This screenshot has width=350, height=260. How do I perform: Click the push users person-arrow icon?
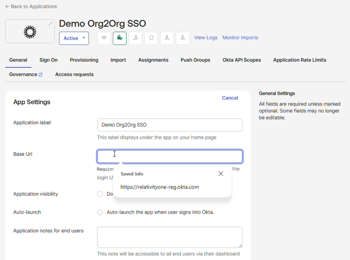(167, 38)
